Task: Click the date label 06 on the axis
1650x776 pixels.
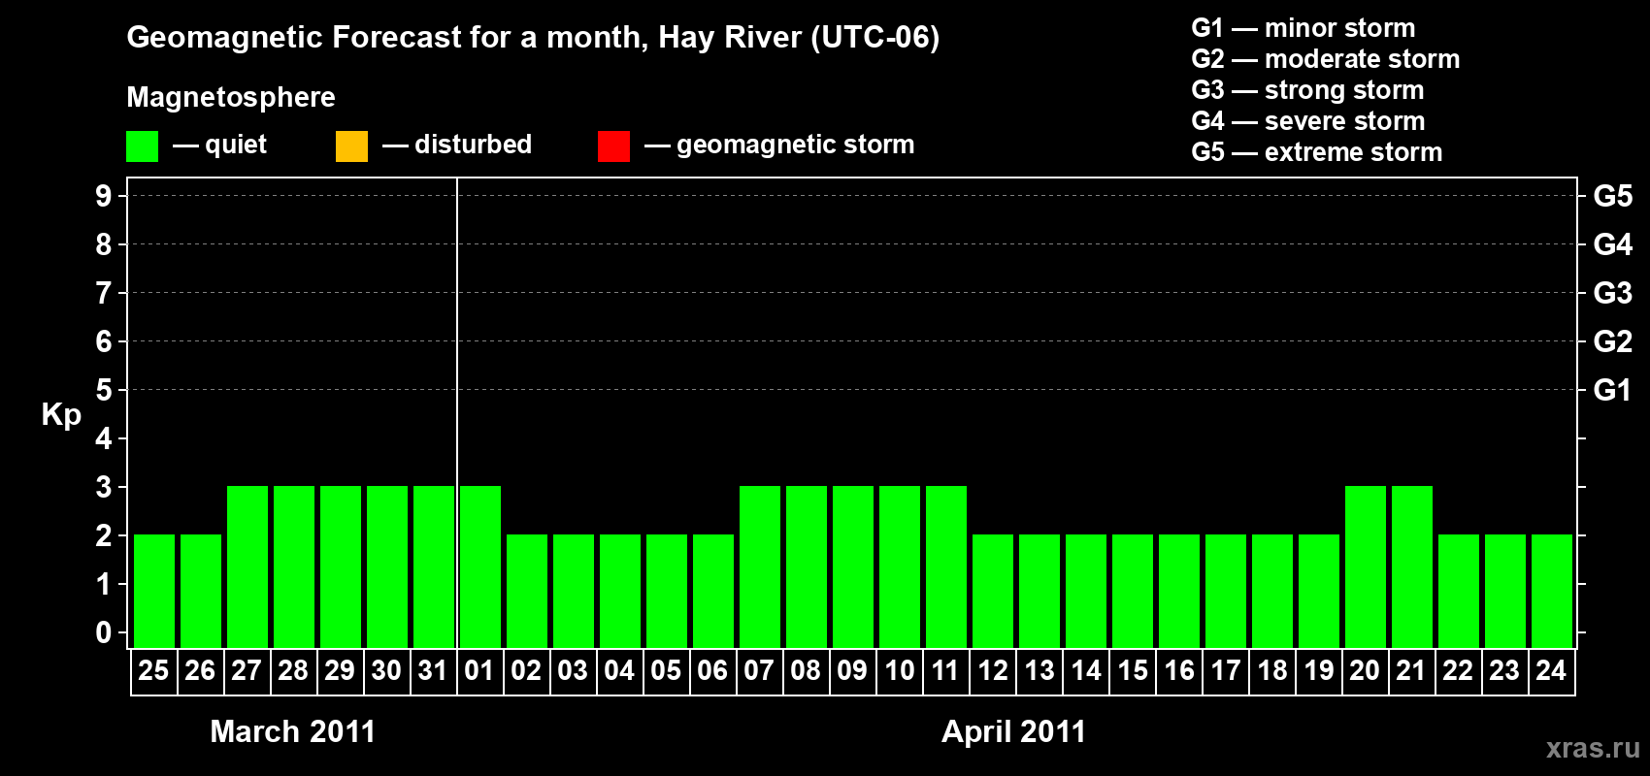Action: [712, 670]
